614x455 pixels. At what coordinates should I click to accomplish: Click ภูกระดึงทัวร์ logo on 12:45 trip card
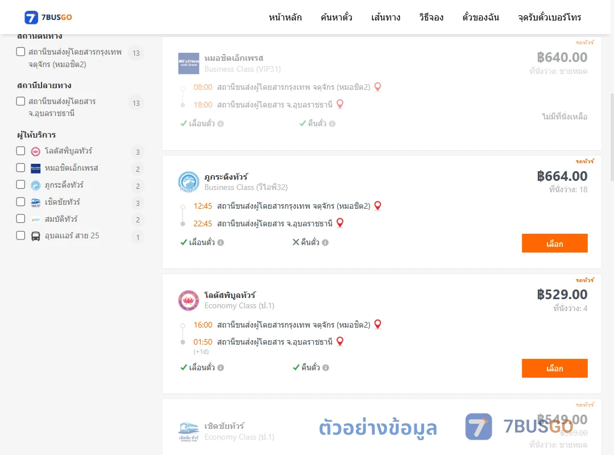click(189, 182)
